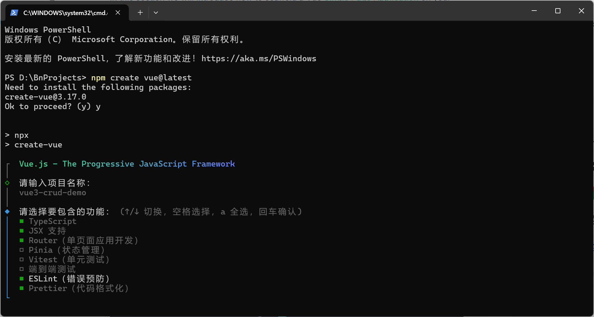This screenshot has width=594, height=317.
Task: Click the Need to install the following packages line
Action: click(98, 87)
